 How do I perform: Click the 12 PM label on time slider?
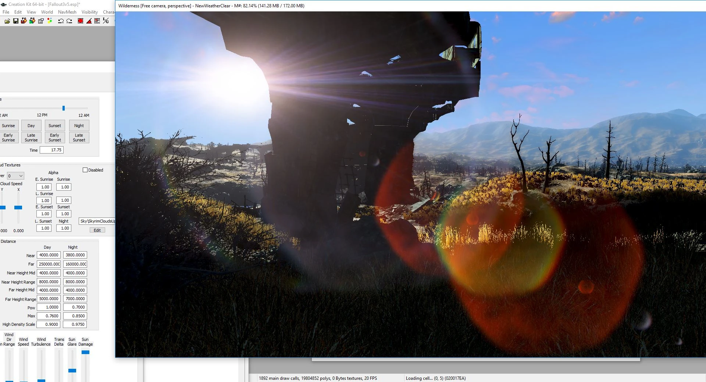[x=42, y=115]
